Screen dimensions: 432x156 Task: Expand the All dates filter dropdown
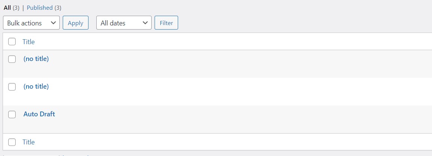[x=124, y=23]
